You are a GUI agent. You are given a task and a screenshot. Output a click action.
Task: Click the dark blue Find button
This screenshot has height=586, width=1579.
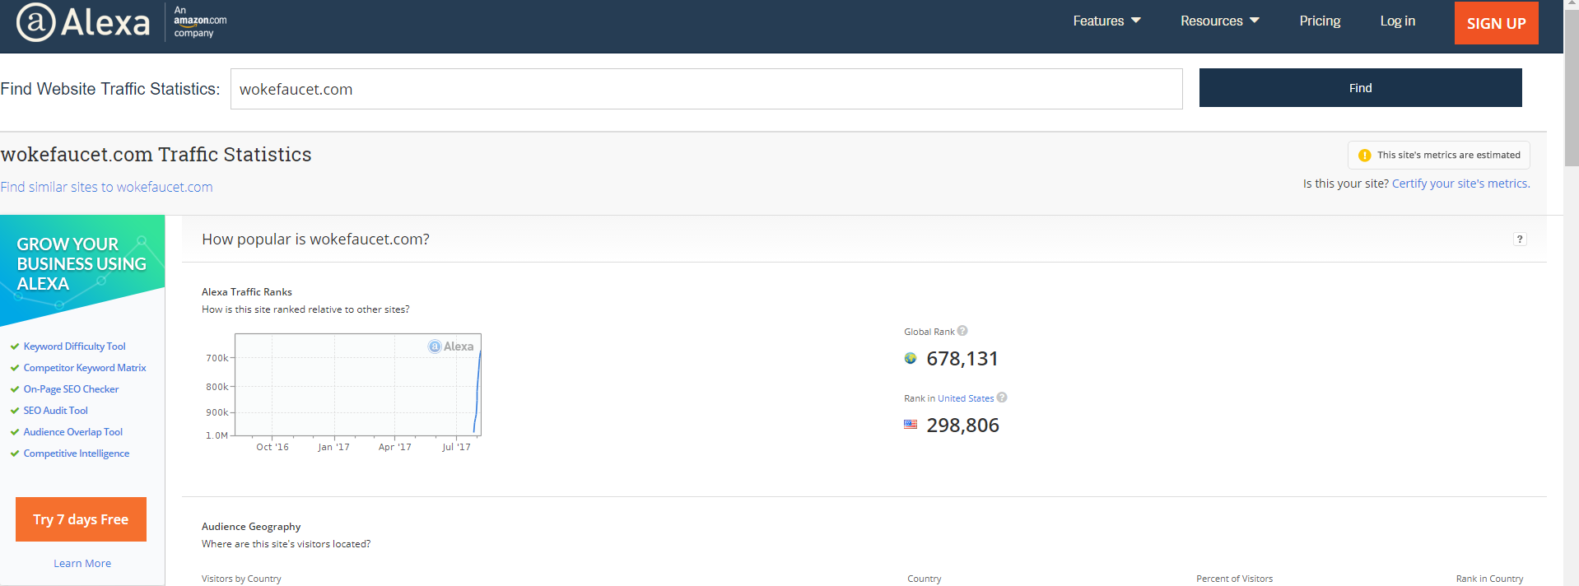pyautogui.click(x=1360, y=87)
